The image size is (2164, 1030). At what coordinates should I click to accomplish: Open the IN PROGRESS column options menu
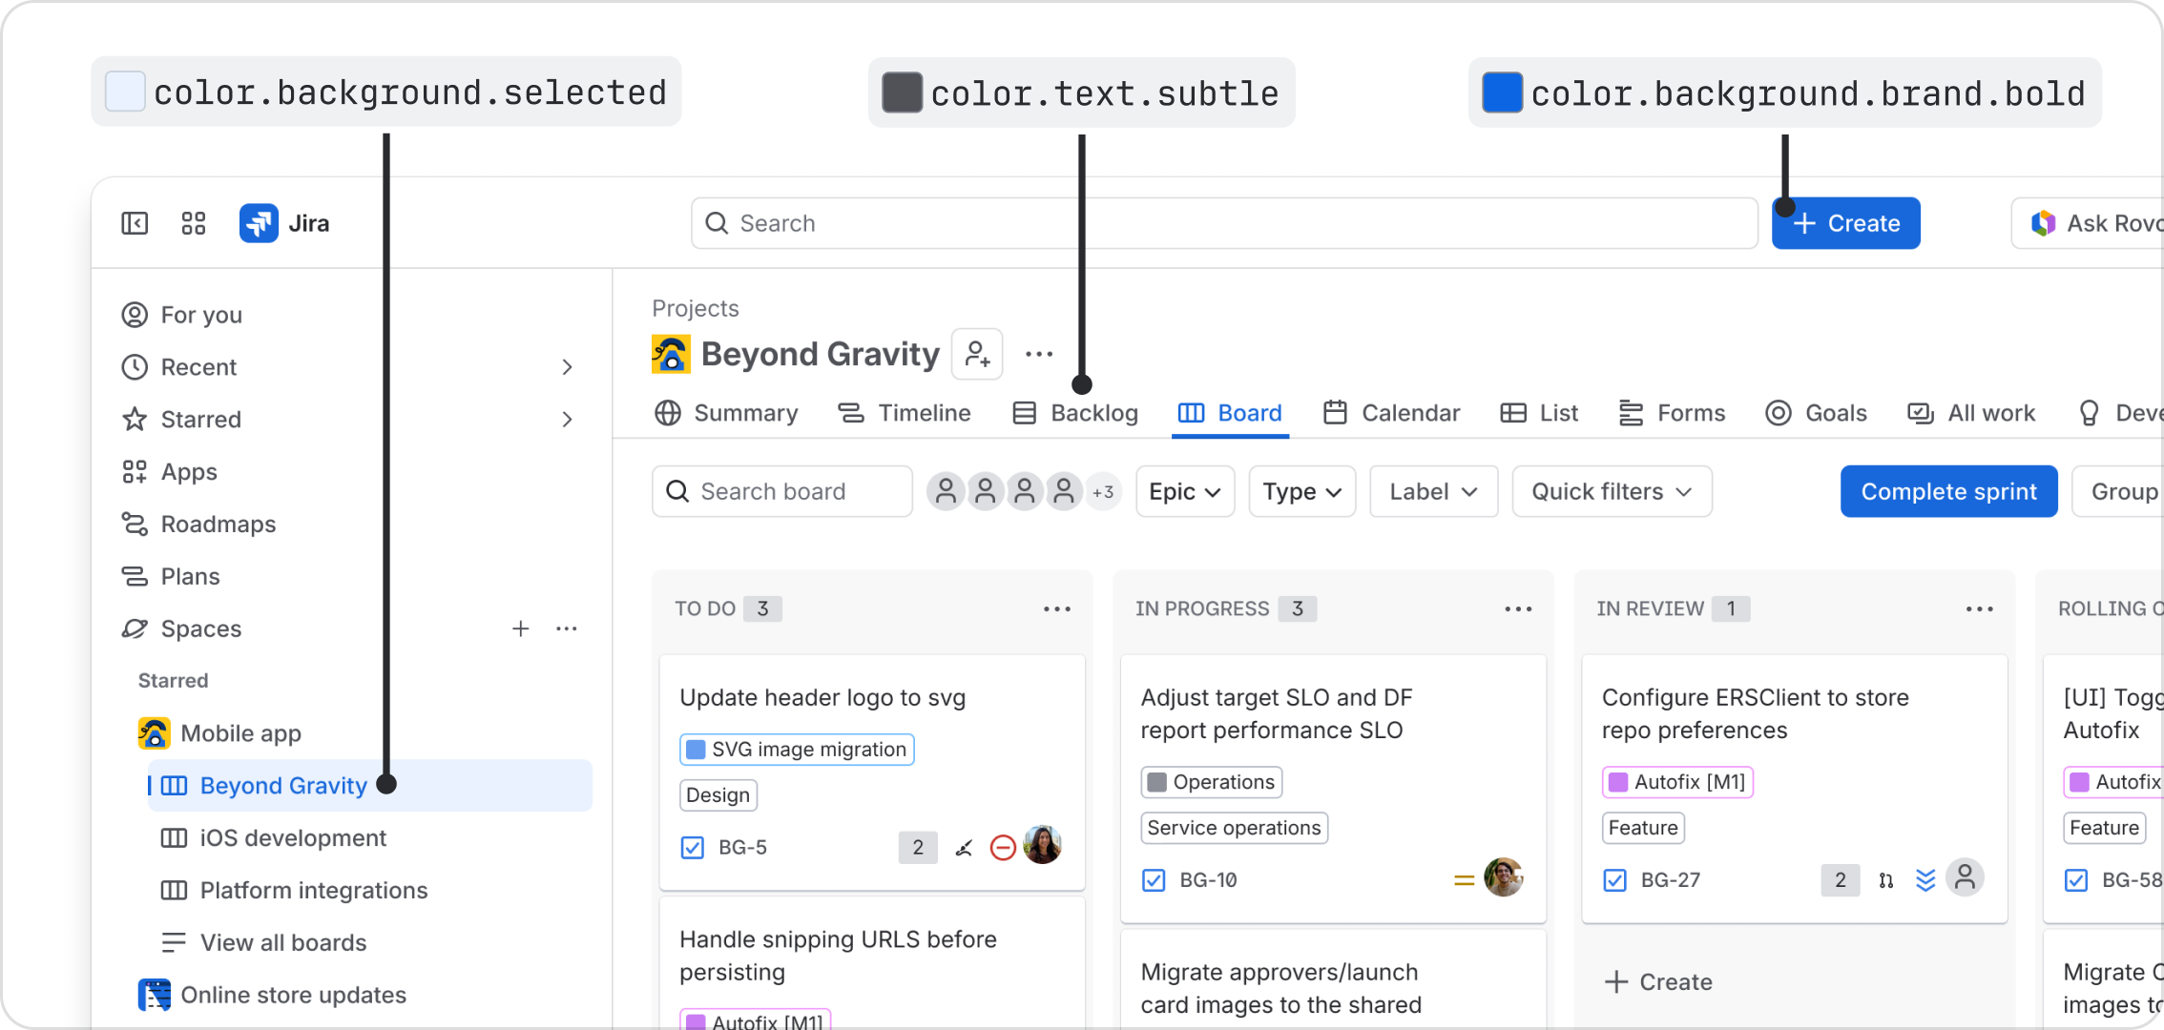[1518, 608]
